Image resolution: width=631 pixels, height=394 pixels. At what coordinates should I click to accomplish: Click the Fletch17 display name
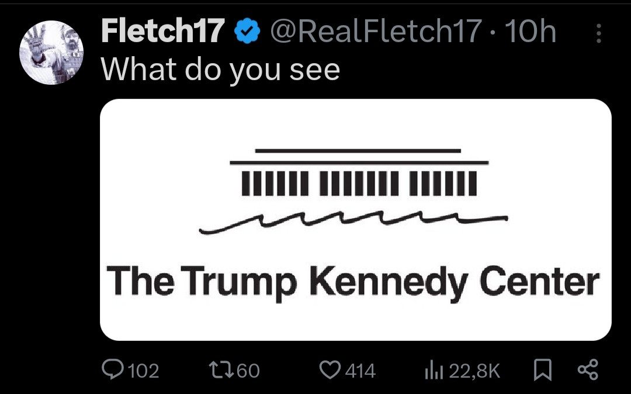click(163, 32)
